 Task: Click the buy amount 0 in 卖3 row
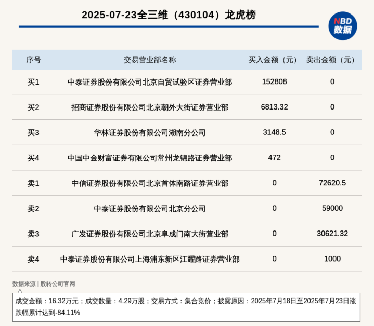coord(274,234)
